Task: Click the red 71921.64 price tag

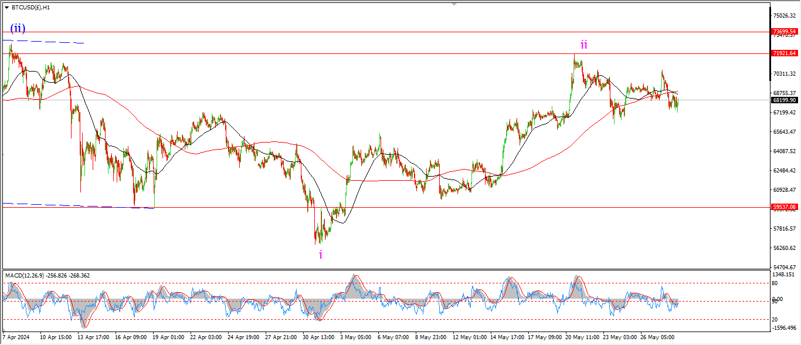Action: click(785, 53)
